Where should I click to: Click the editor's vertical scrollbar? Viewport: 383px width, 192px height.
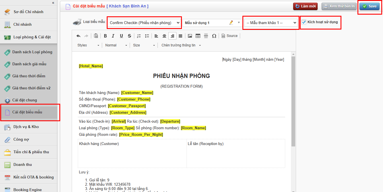(293, 100)
